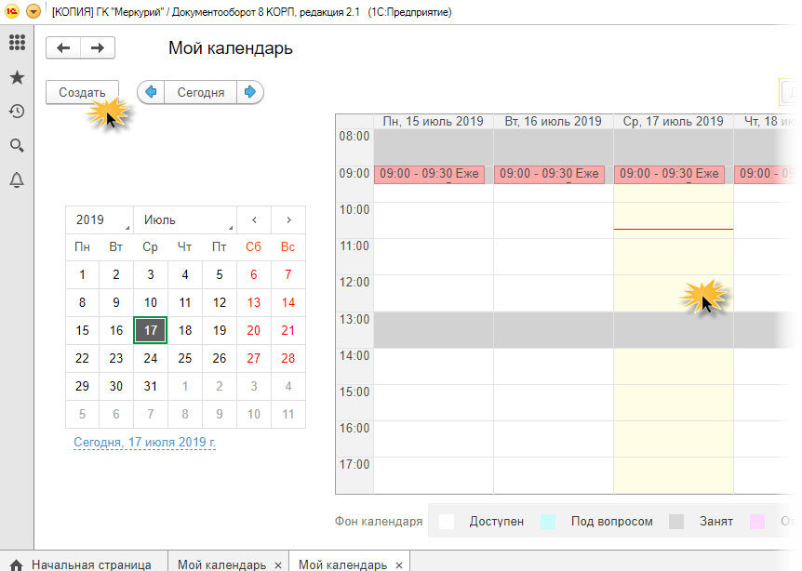Open Favorites star icon in sidebar
This screenshot has width=802, height=571.
click(16, 77)
